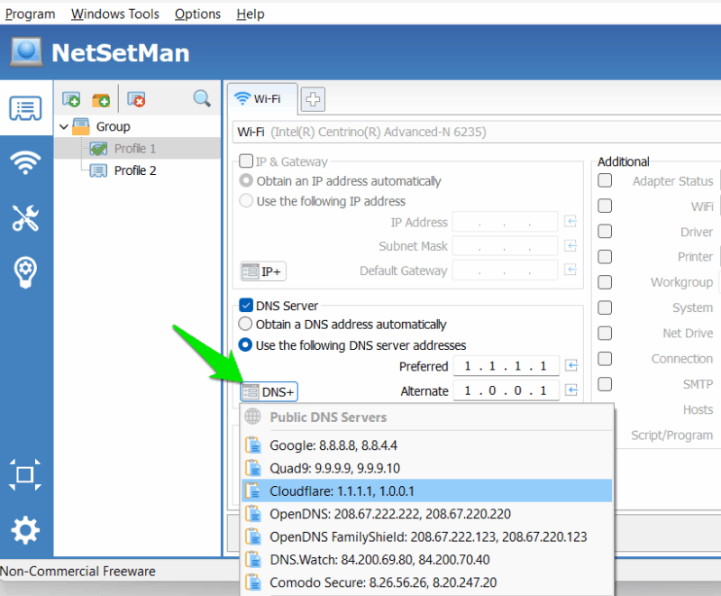Open the Windows Tools menu
The width and height of the screenshot is (721, 596).
coord(114,14)
